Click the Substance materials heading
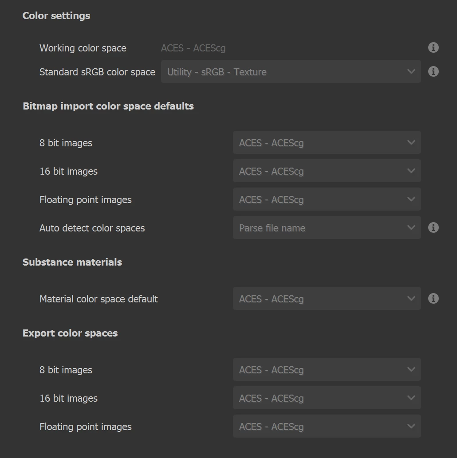Screen dimensions: 457x458 (72, 262)
